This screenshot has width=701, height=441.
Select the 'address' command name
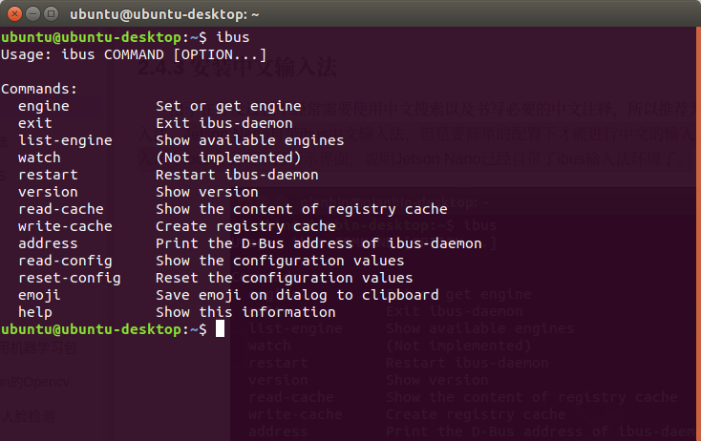48,243
